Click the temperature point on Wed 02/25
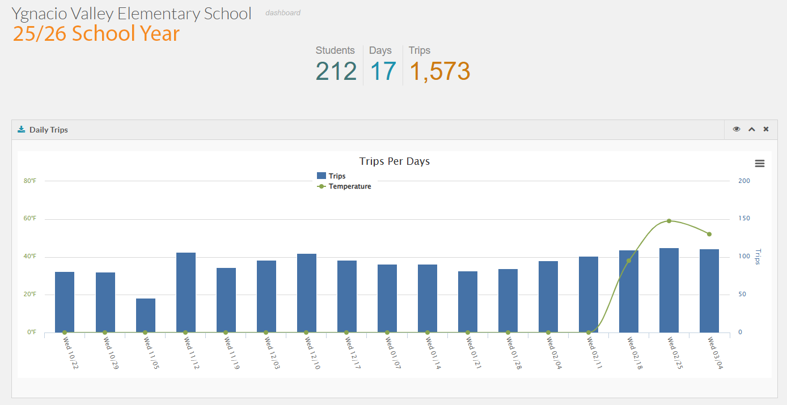787x405 pixels. point(669,221)
